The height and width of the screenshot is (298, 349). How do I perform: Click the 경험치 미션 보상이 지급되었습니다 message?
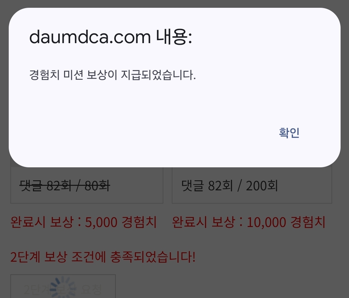pos(113,75)
